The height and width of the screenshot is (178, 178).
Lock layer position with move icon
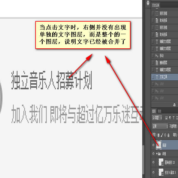(165, 135)
